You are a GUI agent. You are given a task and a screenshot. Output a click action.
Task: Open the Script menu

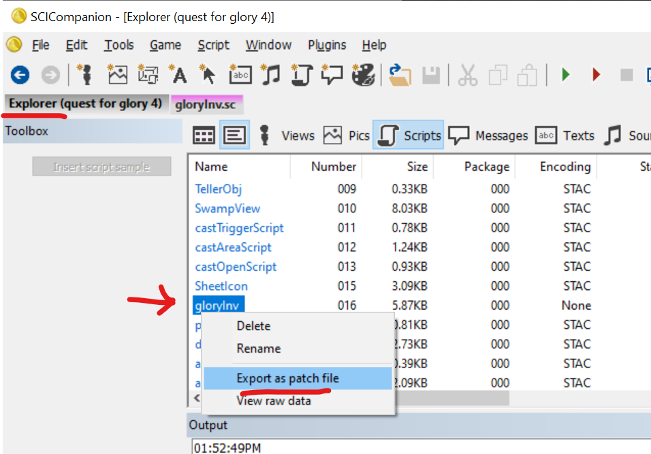pos(213,45)
